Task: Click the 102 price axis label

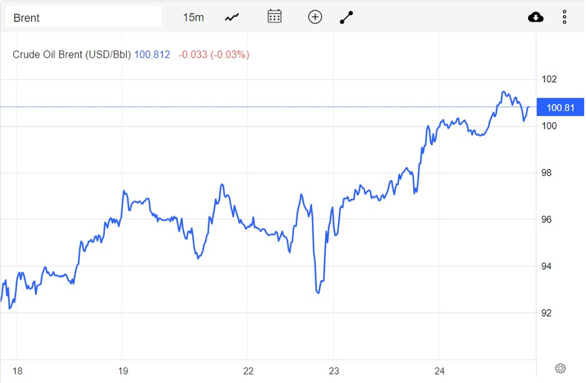Action: [549, 79]
